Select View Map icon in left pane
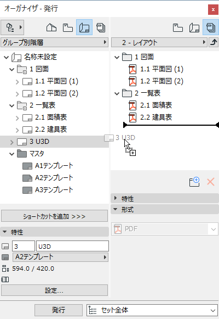 68,27
